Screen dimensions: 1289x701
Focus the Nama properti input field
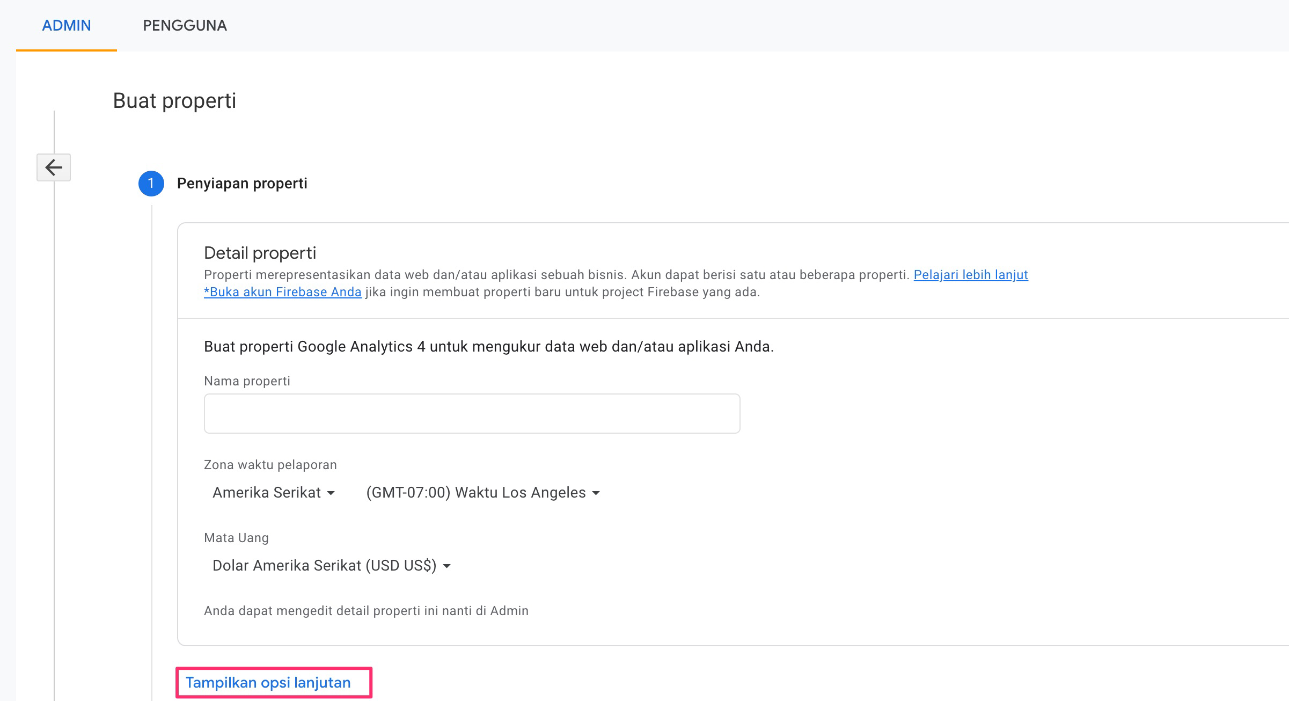pyautogui.click(x=472, y=414)
